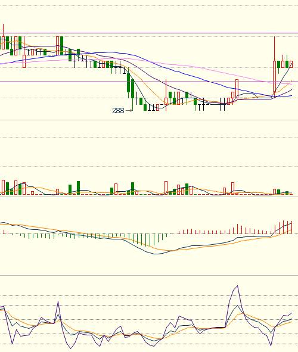Click the highest peak of the bottom oscillator
The image size is (298, 352).
coord(237,286)
